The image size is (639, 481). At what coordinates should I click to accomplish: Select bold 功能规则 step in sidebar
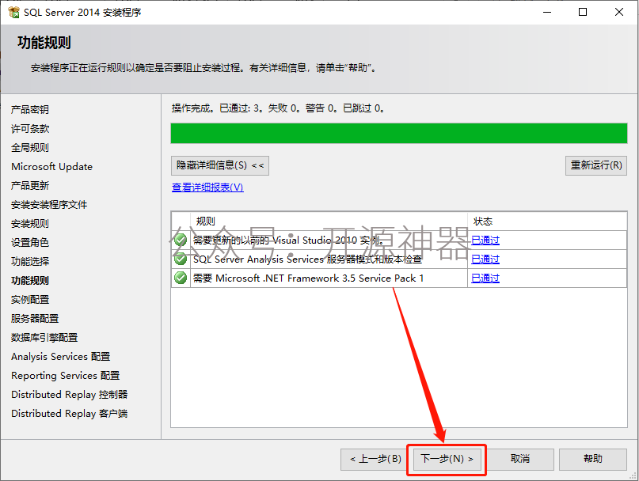tap(30, 281)
